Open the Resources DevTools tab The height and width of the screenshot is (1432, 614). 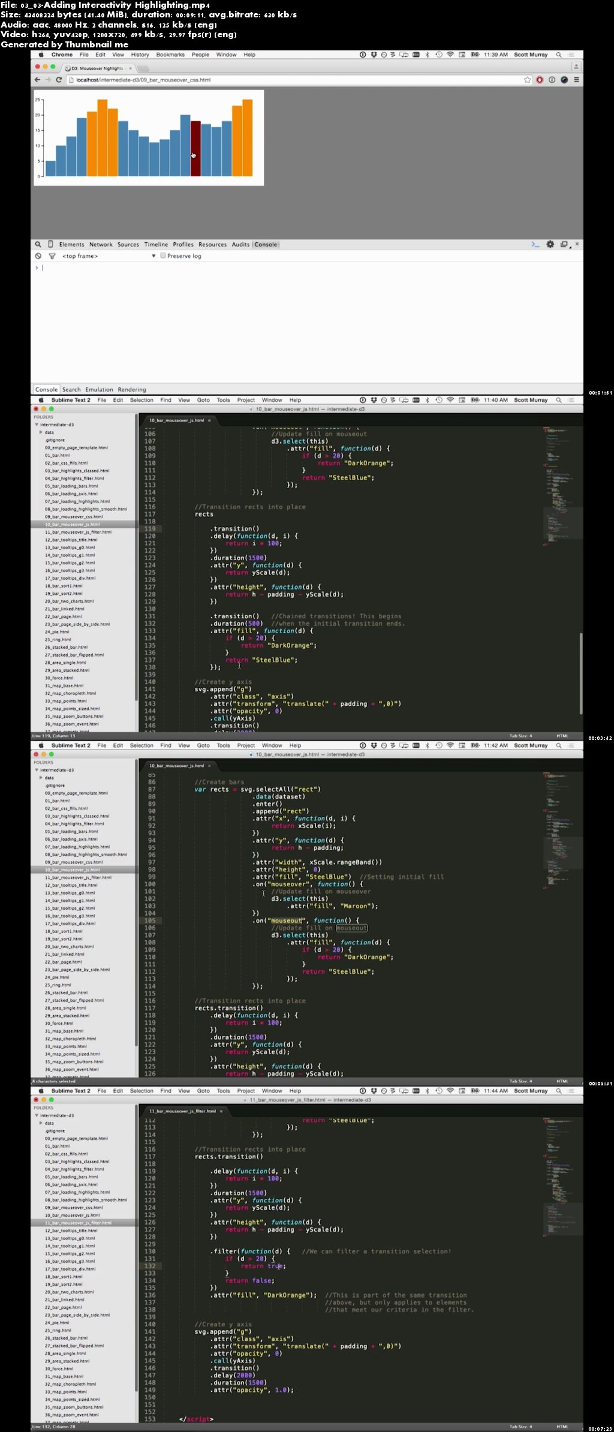pos(212,245)
